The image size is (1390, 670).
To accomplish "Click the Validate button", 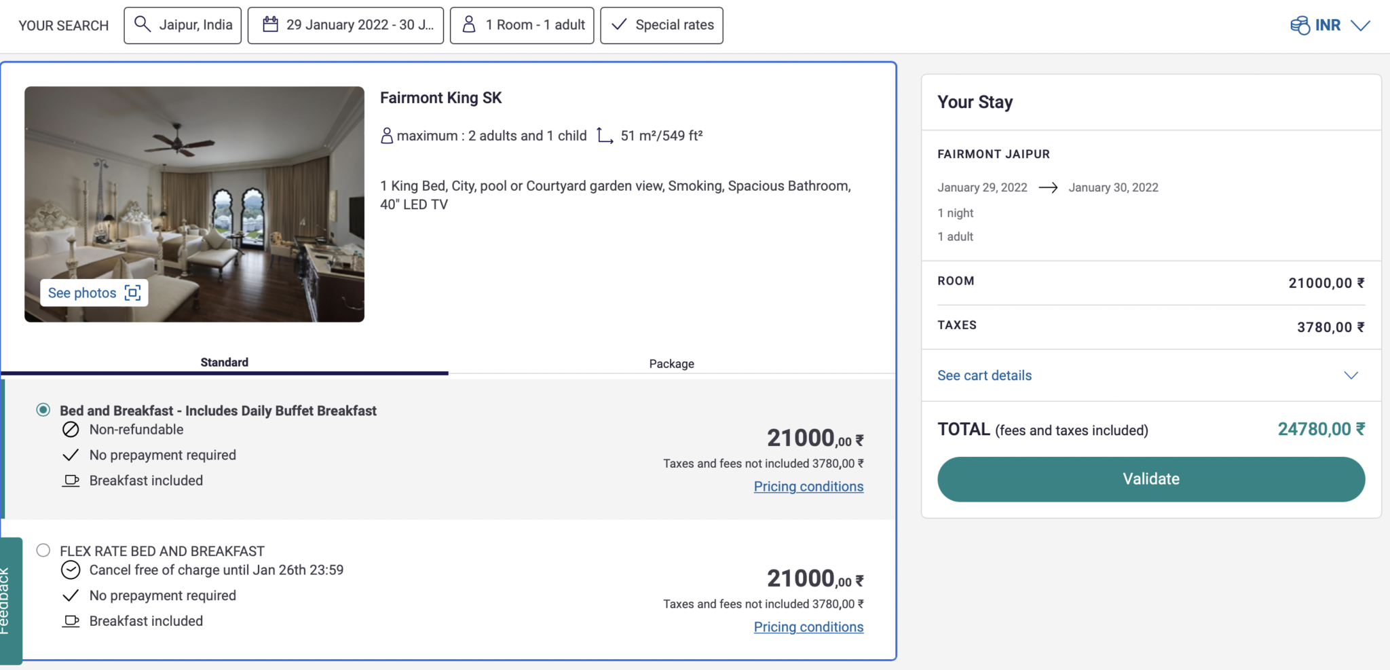I will point(1150,479).
